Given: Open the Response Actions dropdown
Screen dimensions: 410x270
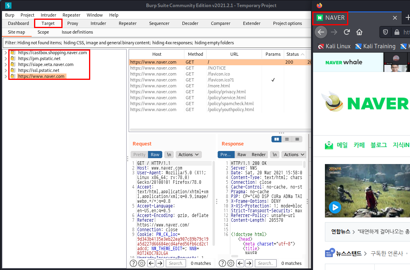Looking at the screenshot, I should (294, 155).
